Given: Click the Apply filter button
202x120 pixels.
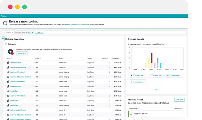Looking at the screenshot, I should pos(22,53).
